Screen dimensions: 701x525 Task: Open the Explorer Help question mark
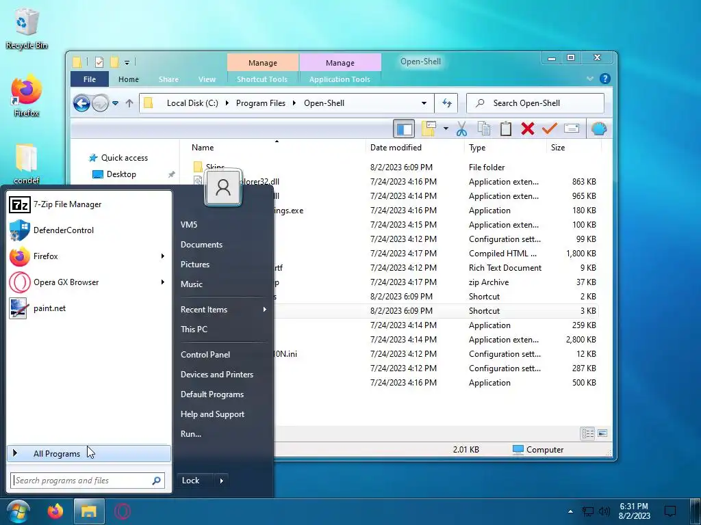(605, 79)
